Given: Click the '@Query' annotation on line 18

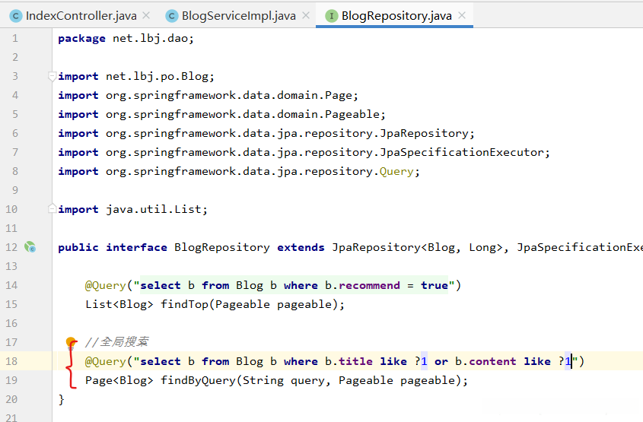Looking at the screenshot, I should click(105, 361).
